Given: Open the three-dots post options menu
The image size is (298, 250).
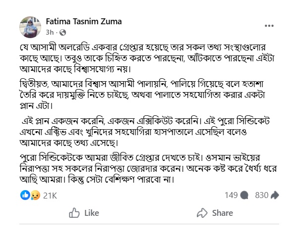Looking at the screenshot, I should pos(268,25).
